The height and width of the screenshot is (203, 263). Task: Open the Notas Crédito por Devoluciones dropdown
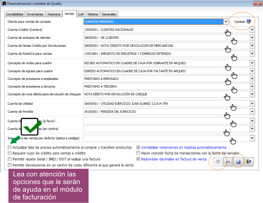252,46
